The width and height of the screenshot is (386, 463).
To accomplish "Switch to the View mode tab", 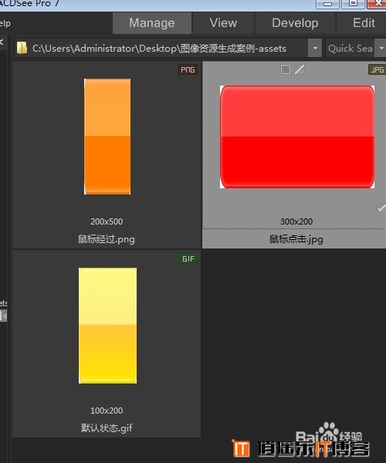I will coord(223,23).
